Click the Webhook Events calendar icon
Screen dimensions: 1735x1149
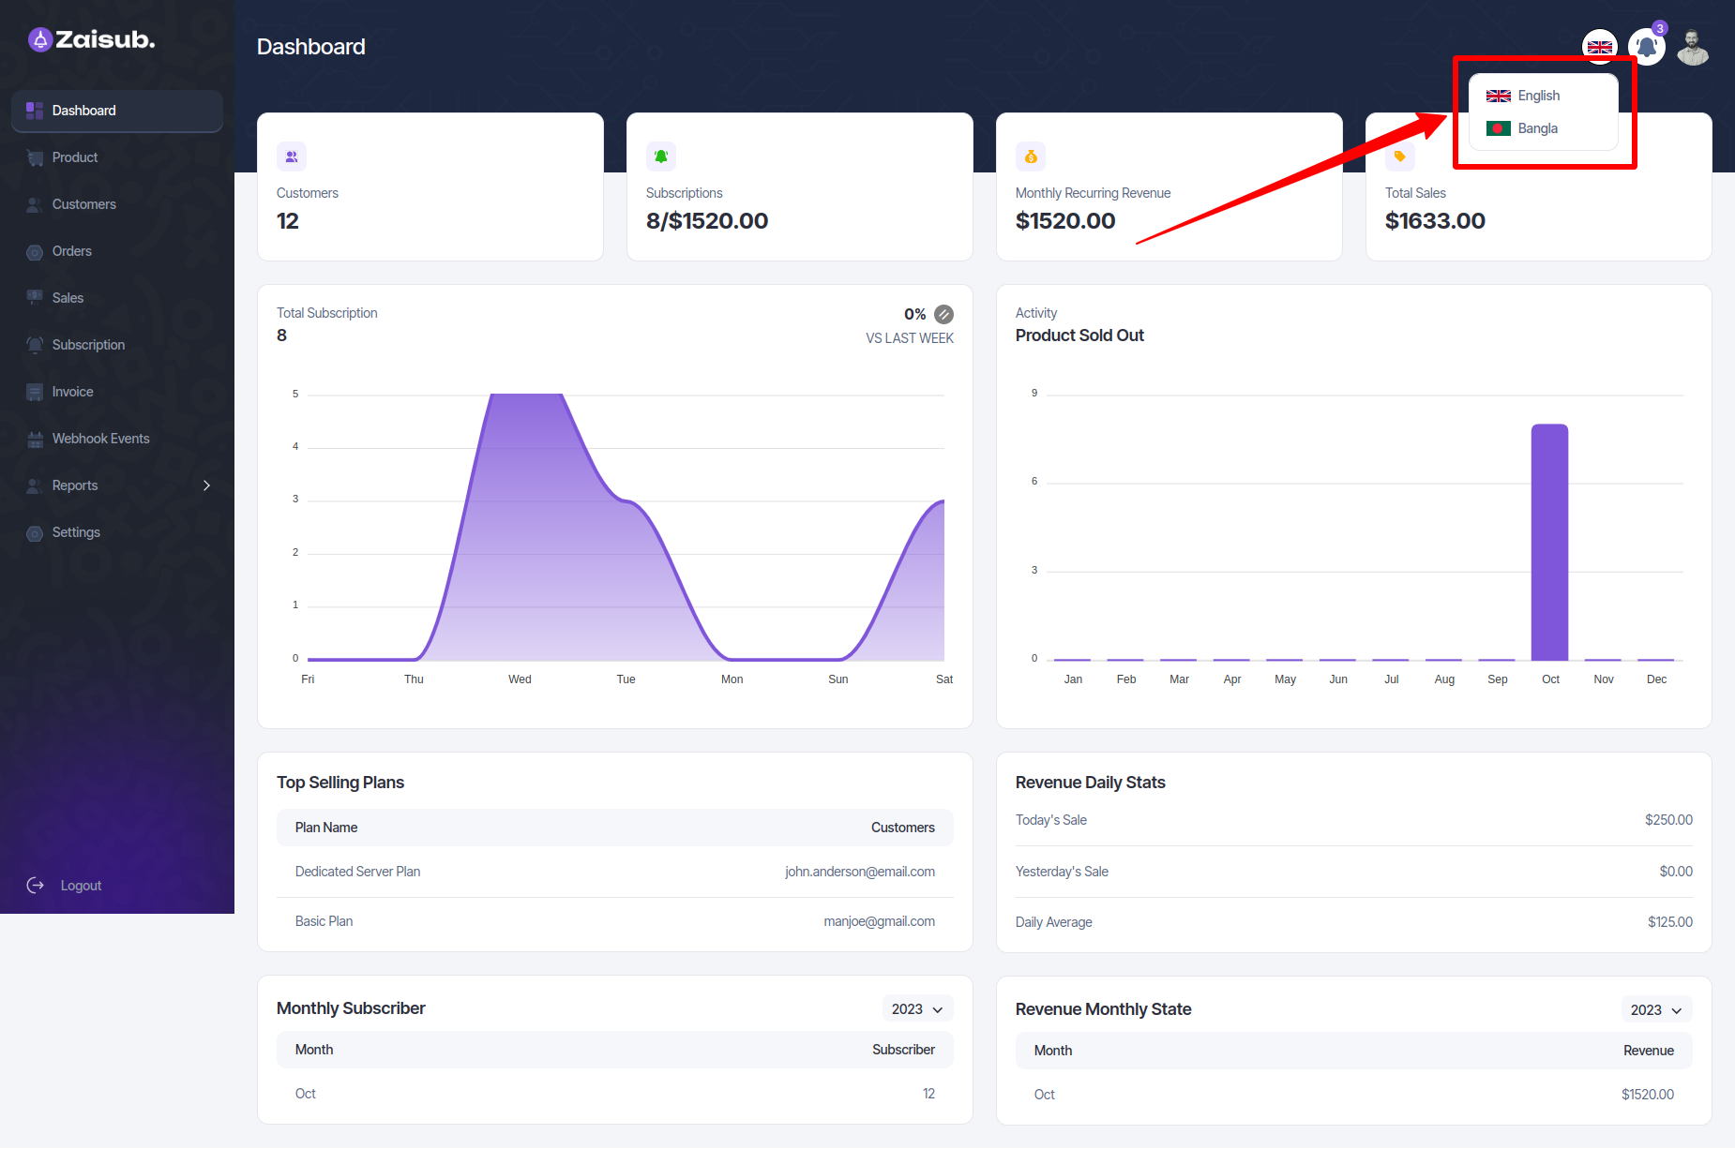[35, 439]
